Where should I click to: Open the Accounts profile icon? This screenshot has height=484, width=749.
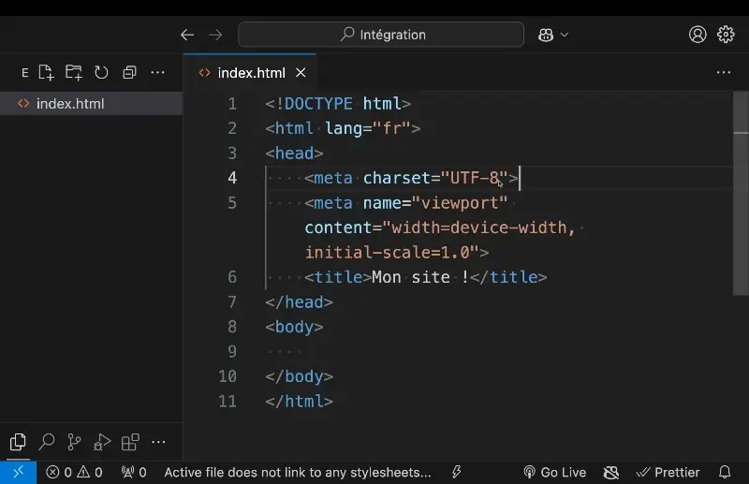coord(698,35)
